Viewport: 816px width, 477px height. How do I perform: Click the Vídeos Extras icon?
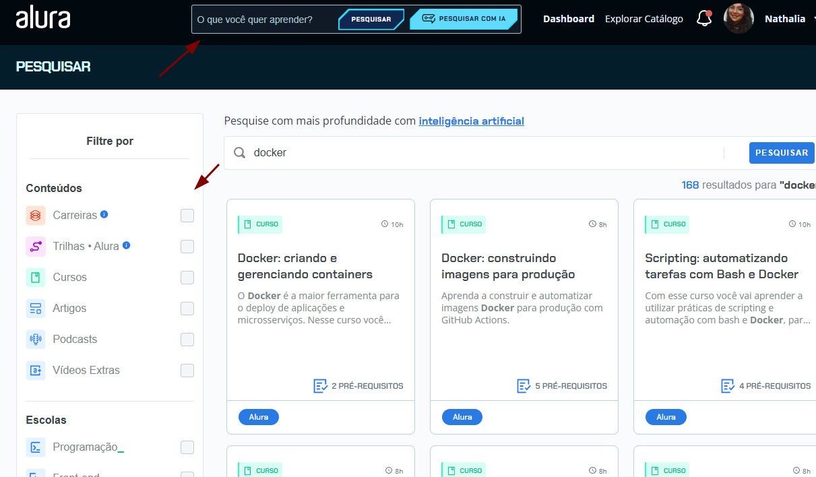point(35,370)
